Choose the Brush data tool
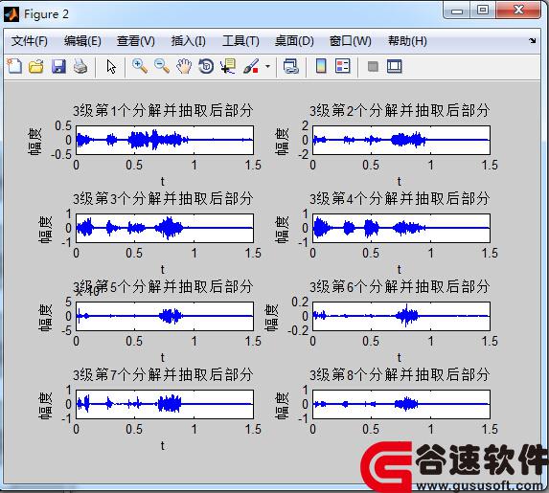Screen dimensions: 549x493 click(x=251, y=66)
